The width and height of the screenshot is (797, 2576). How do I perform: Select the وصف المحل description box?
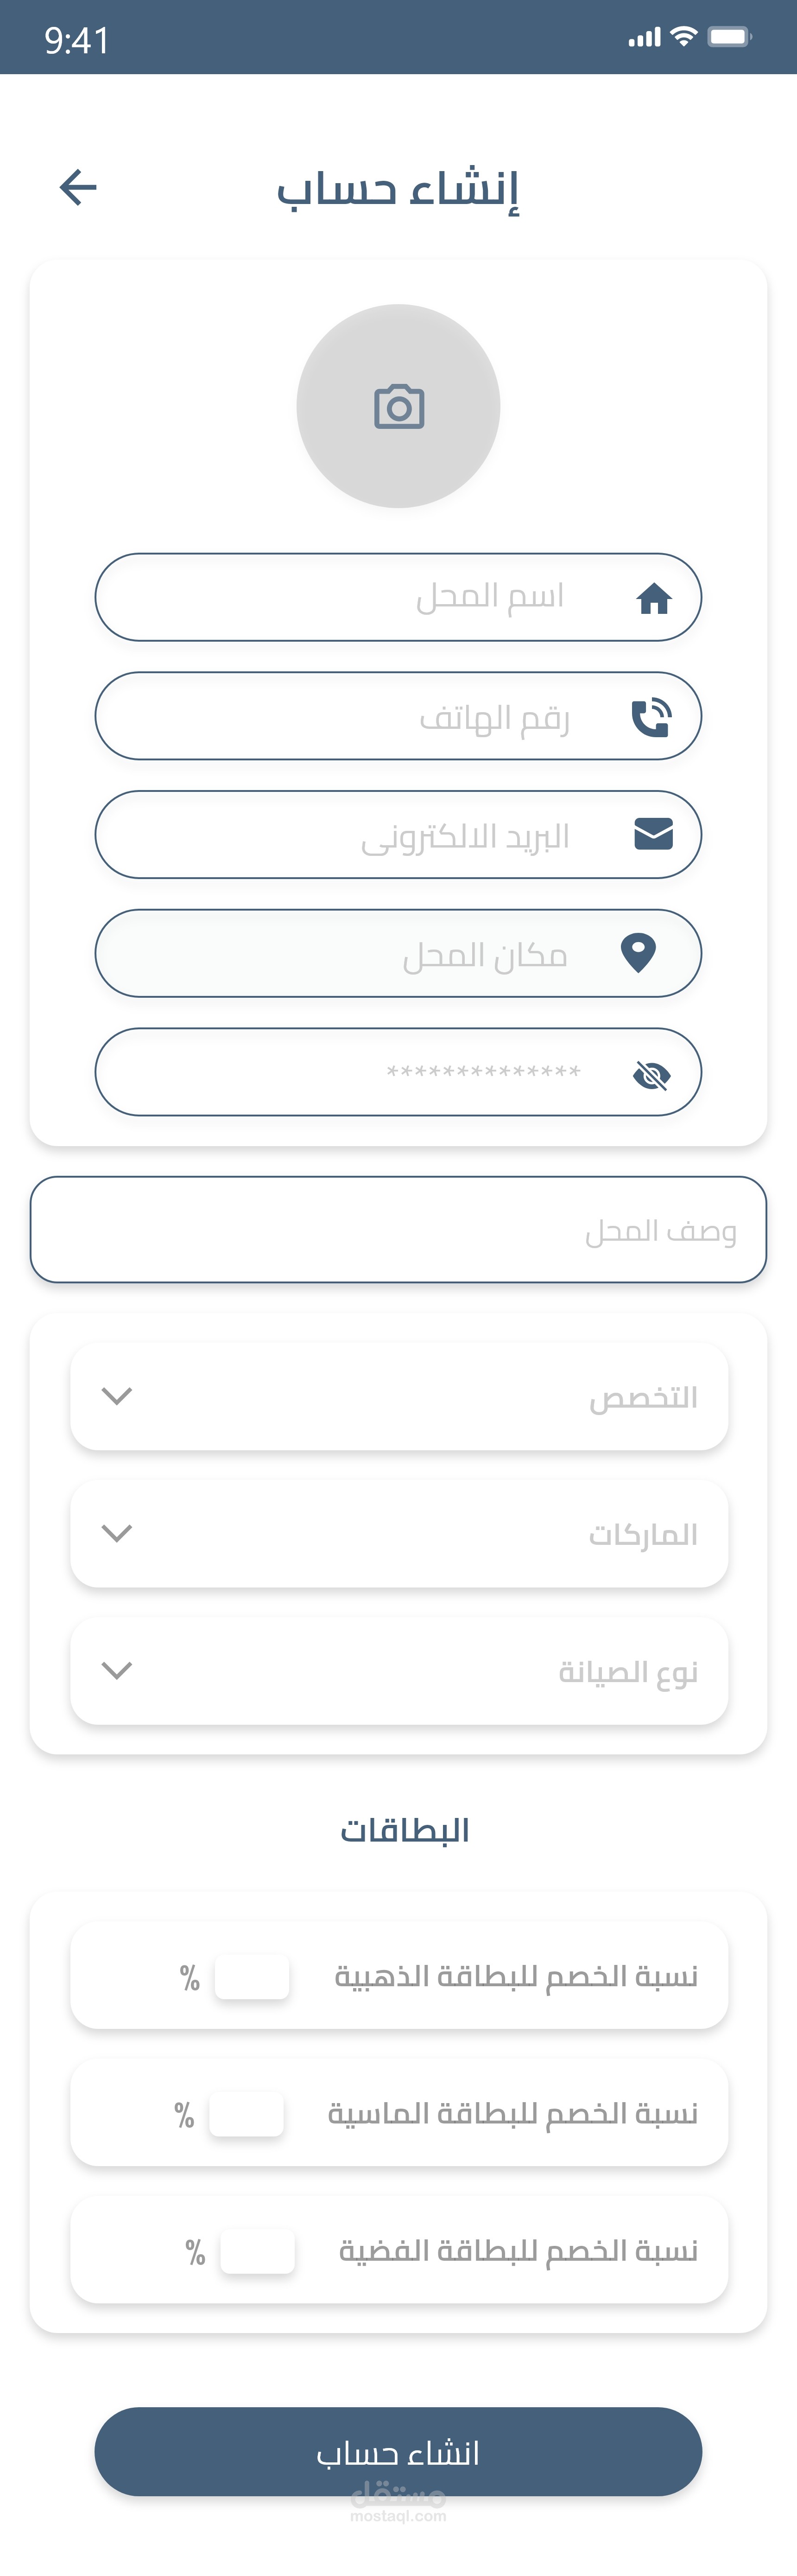(x=398, y=1230)
